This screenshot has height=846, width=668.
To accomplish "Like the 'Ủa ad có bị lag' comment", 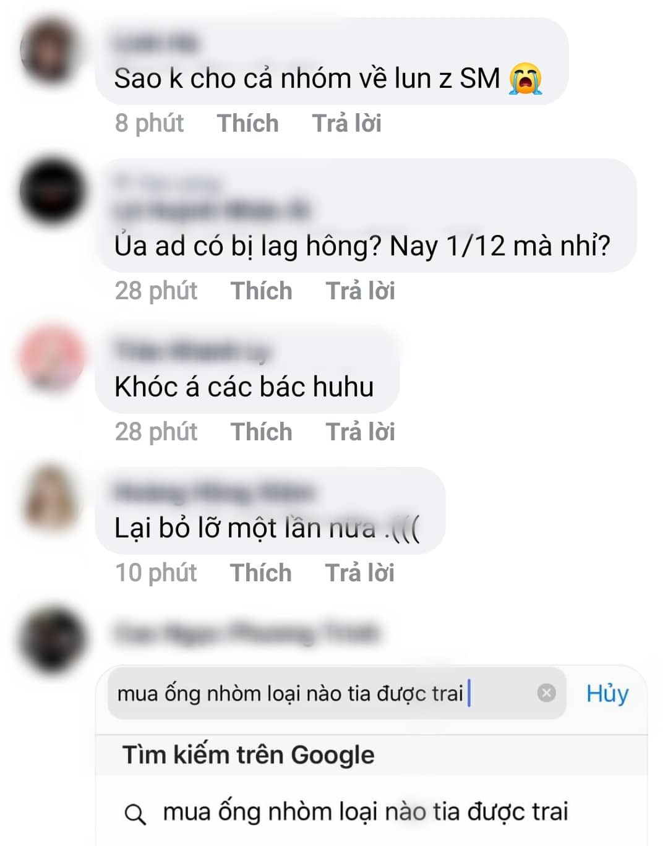I will coord(261,291).
